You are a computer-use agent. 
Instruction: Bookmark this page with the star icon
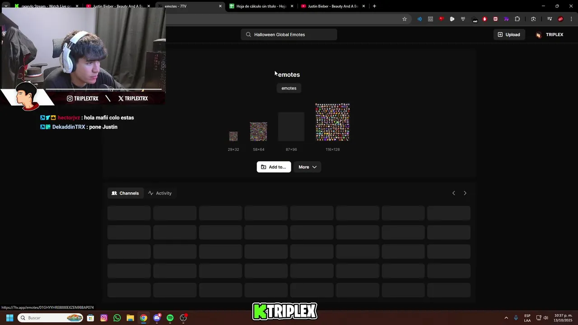tap(405, 19)
